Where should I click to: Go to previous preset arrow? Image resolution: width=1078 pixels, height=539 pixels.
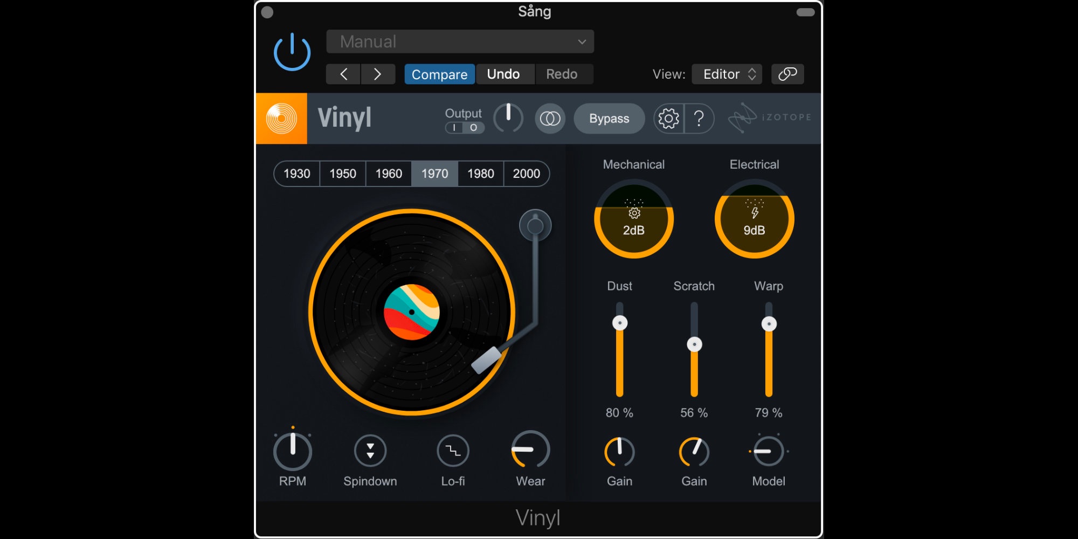pyautogui.click(x=343, y=74)
